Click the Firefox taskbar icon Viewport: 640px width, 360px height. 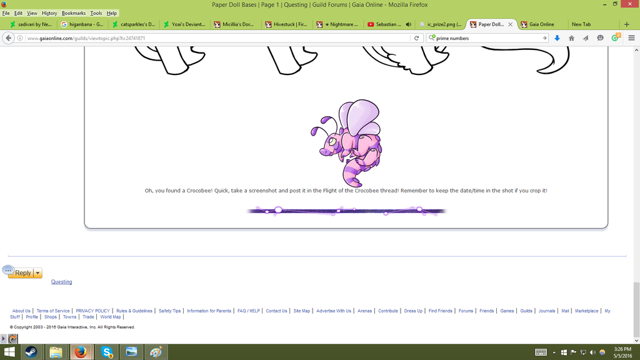pos(81,352)
